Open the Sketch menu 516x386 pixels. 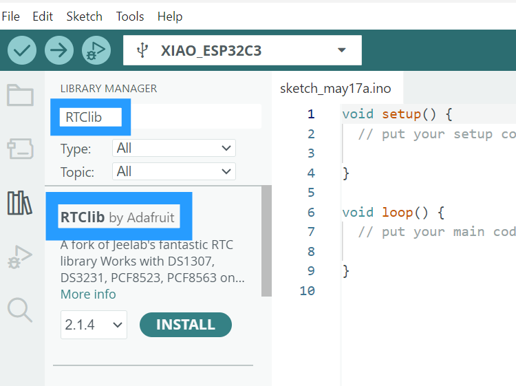[84, 17]
